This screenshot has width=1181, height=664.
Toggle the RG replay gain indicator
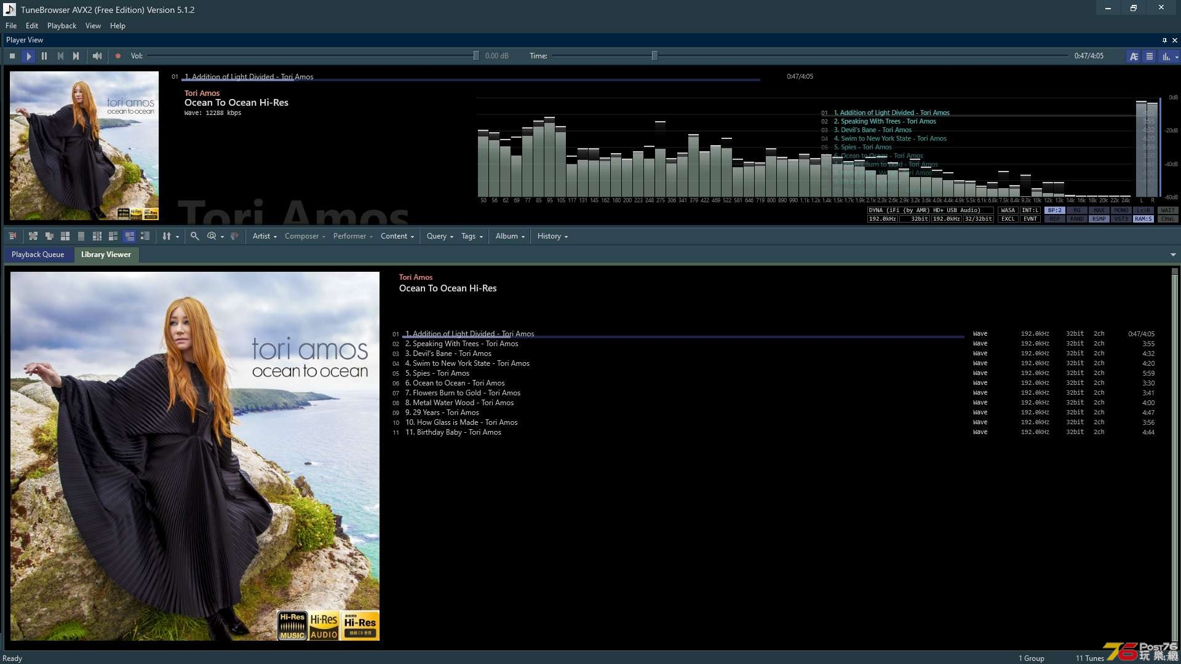coord(1077,210)
